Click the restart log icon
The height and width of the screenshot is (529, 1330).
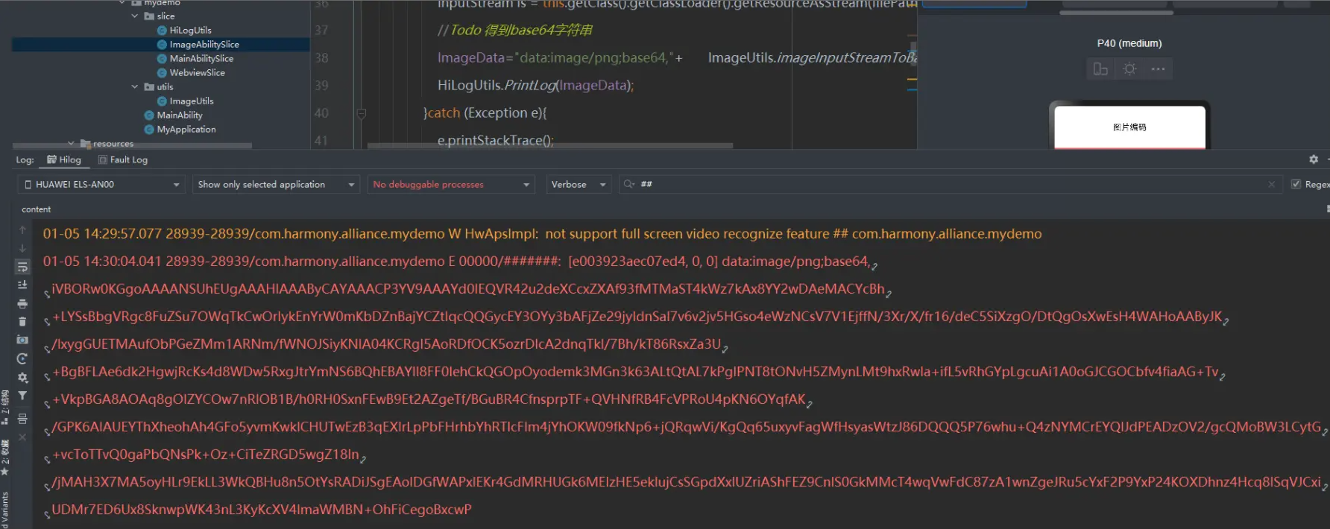point(22,359)
